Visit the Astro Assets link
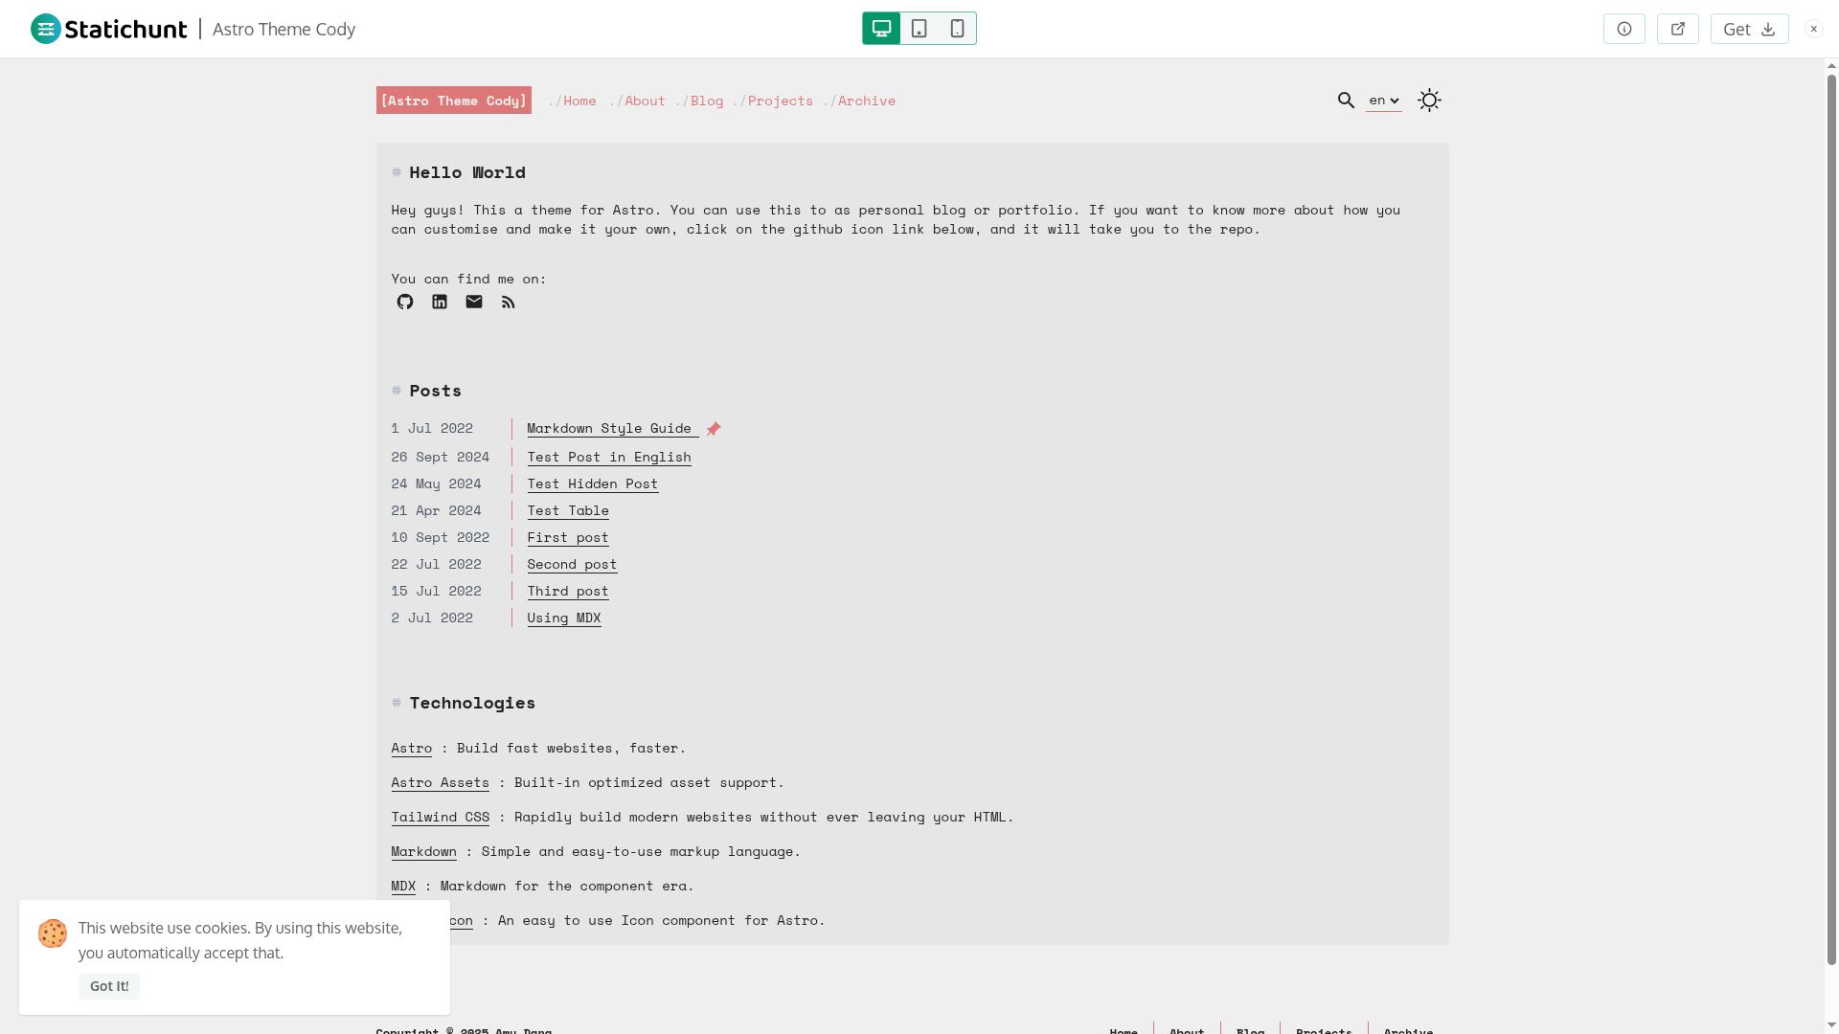 (441, 783)
